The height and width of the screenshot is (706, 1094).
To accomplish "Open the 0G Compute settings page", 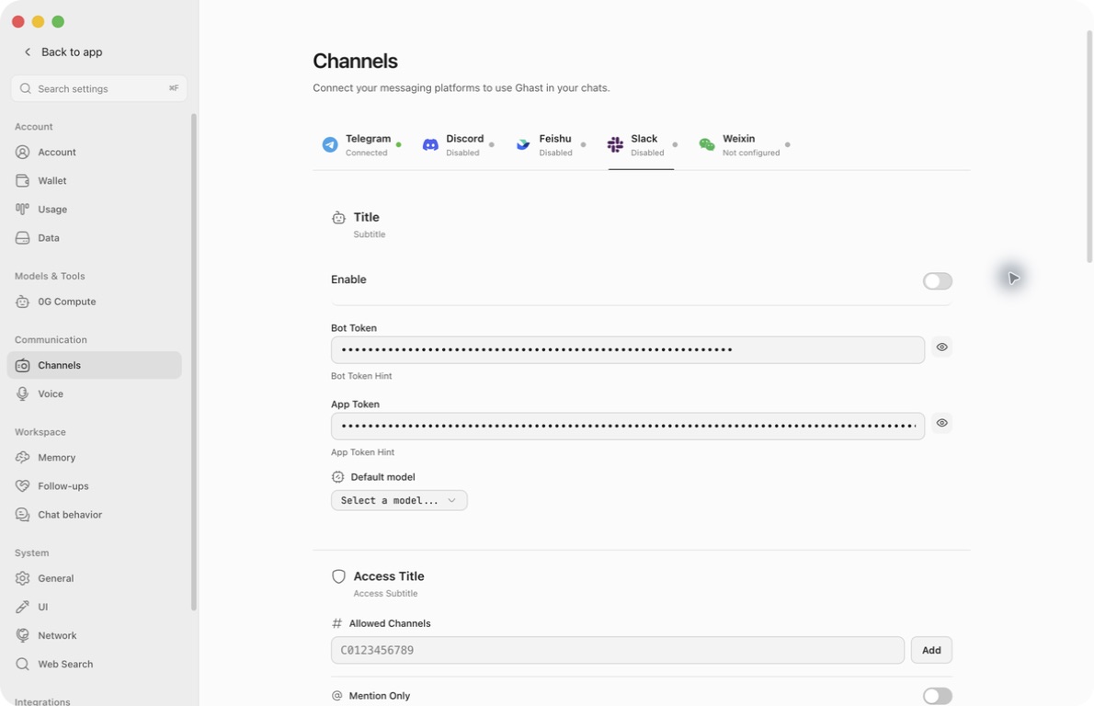I will 94,302.
